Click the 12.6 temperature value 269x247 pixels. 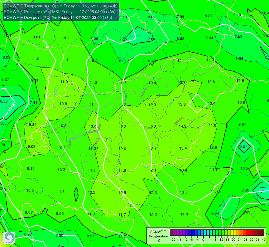point(211,82)
